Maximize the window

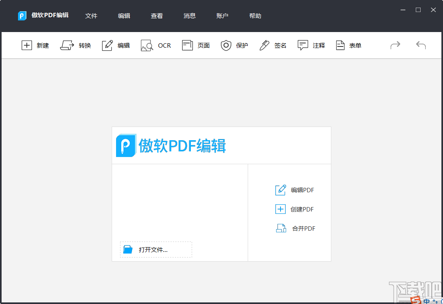(x=418, y=10)
